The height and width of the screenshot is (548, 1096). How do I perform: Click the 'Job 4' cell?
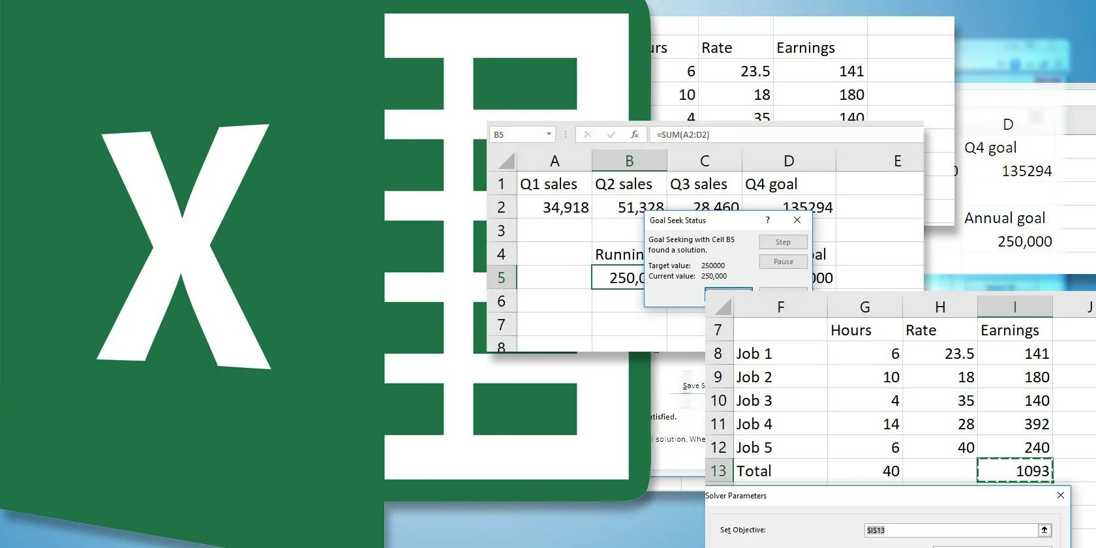tap(781, 424)
